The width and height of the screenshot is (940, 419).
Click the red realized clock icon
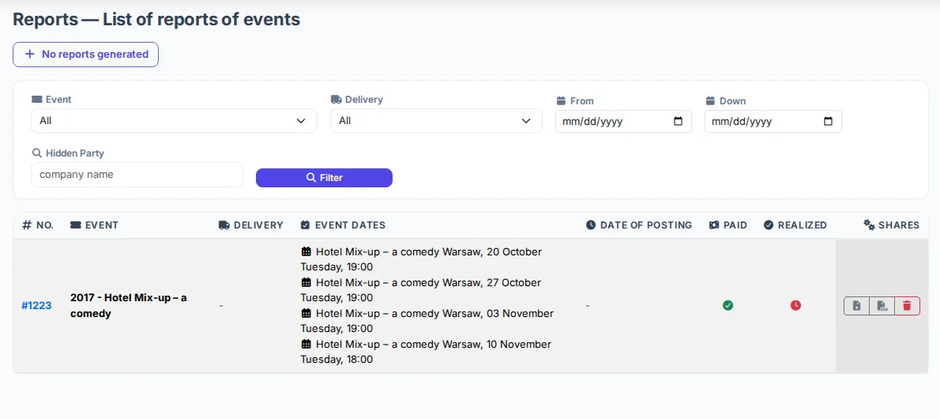(x=795, y=305)
